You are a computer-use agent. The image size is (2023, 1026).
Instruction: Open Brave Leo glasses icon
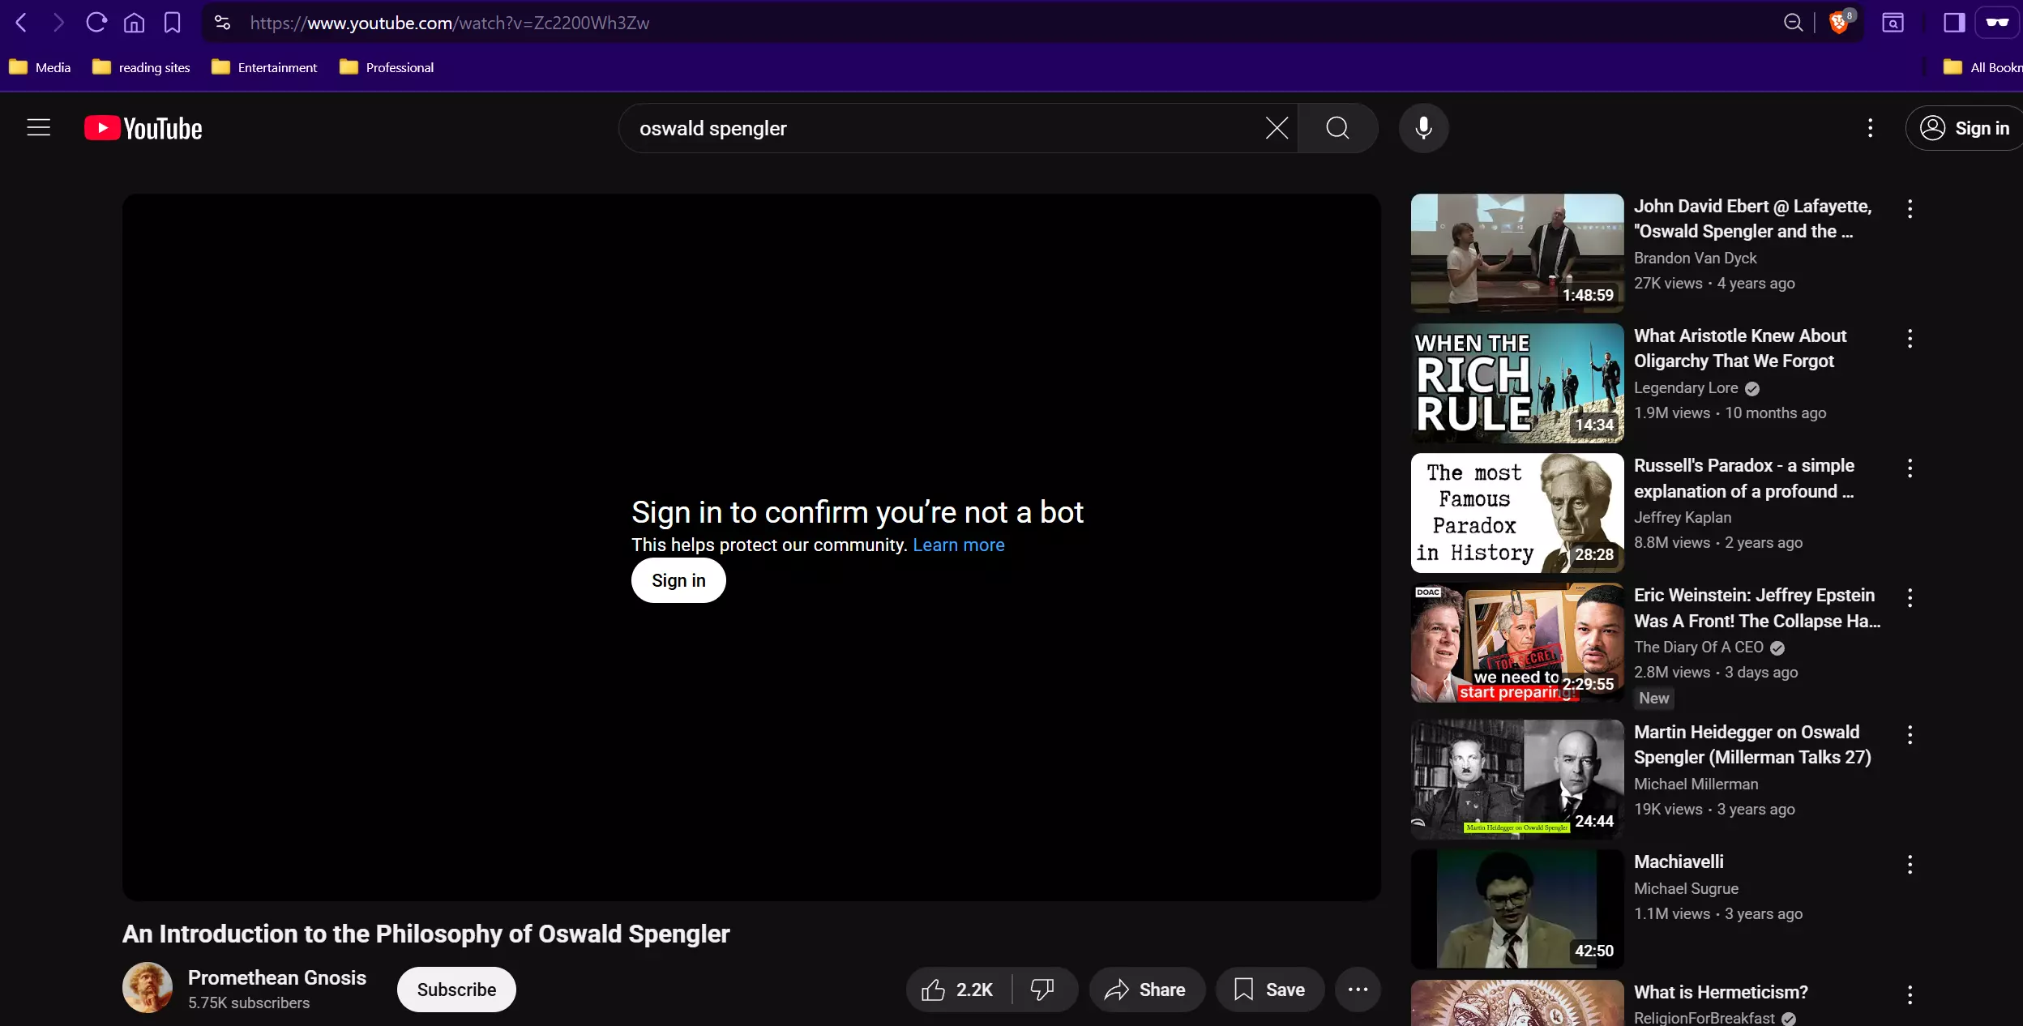(1997, 23)
